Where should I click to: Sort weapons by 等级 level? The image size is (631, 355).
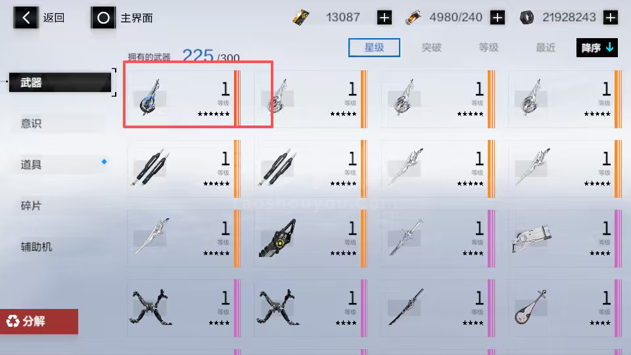pos(488,47)
